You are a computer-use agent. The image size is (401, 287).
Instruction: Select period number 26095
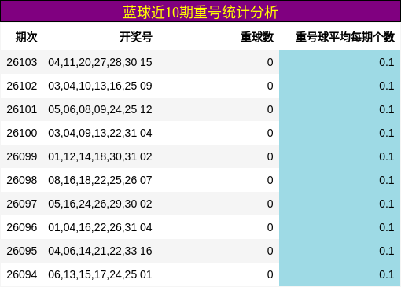point(22,251)
